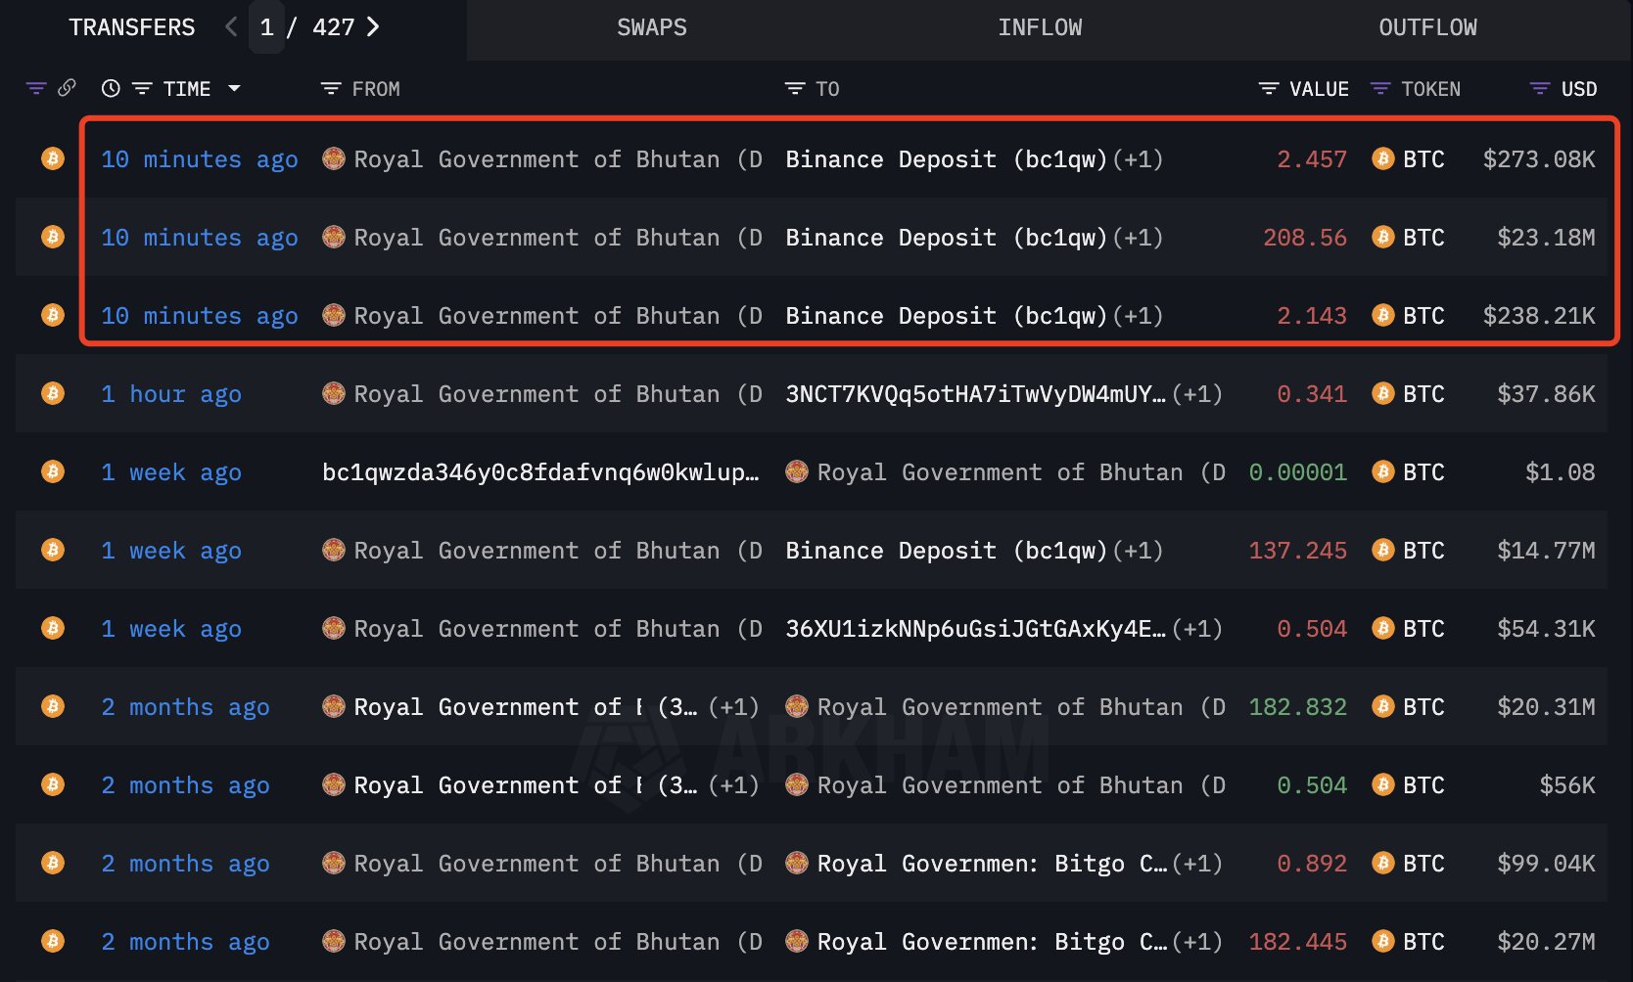Image resolution: width=1633 pixels, height=982 pixels.
Task: Click the USD amount $23.18M
Action: [x=1546, y=238]
